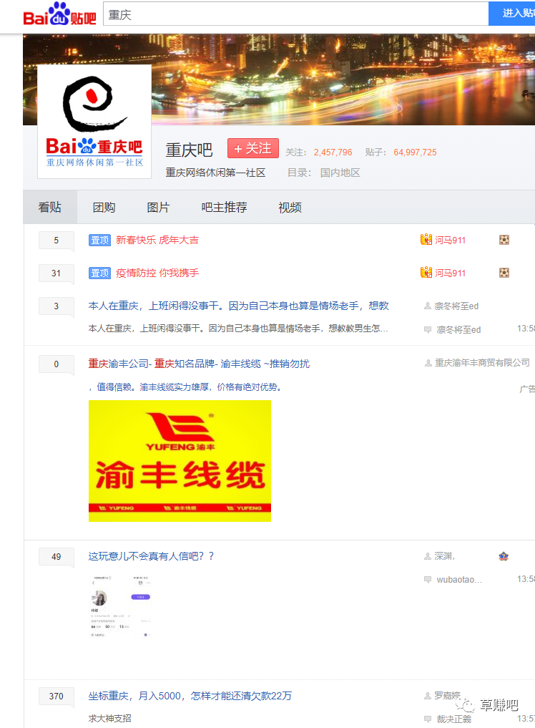The image size is (535, 728).
Task: Click the Baidu Tieba logo
Action: (59, 14)
